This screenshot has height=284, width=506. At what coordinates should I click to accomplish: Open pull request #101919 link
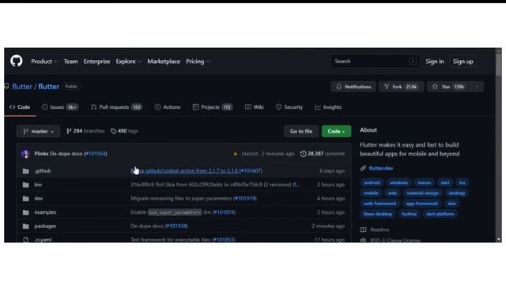245,198
